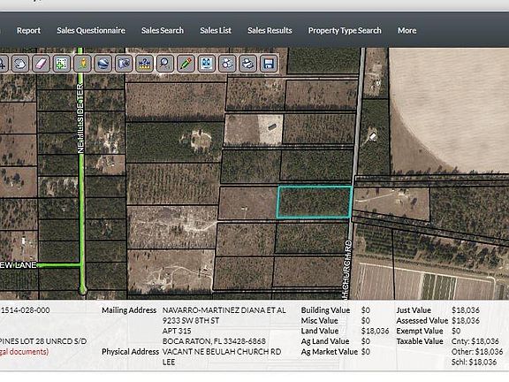Open the legal documents link

point(24,352)
